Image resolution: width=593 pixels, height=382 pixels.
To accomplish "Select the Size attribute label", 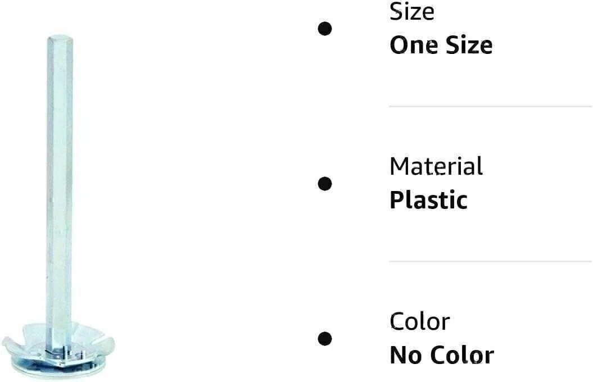I will [x=412, y=12].
